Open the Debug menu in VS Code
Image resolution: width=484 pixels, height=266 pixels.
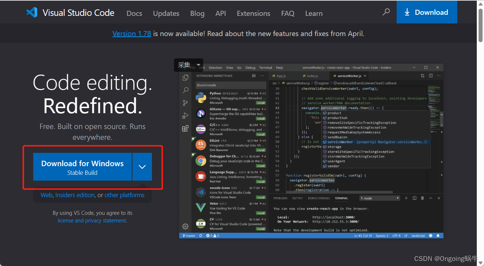click(x=250, y=68)
